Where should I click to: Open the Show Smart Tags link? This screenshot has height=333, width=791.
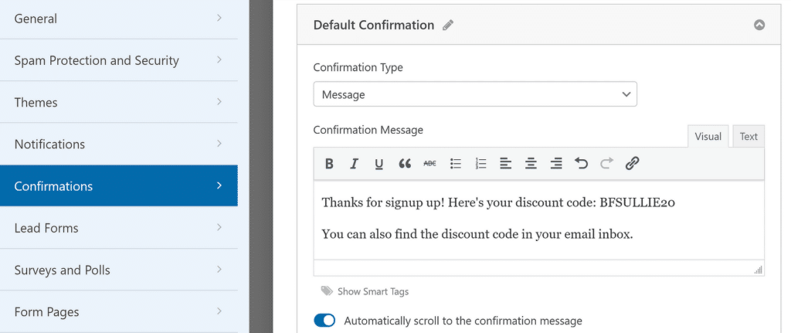[373, 291]
